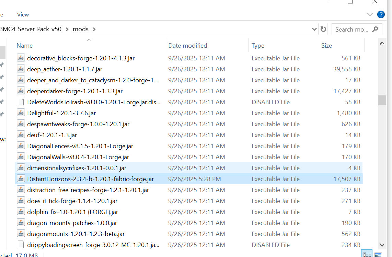This screenshot has height=257, width=392.
Task: Click the vertical scrollbar thumb
Action: (382, 100)
